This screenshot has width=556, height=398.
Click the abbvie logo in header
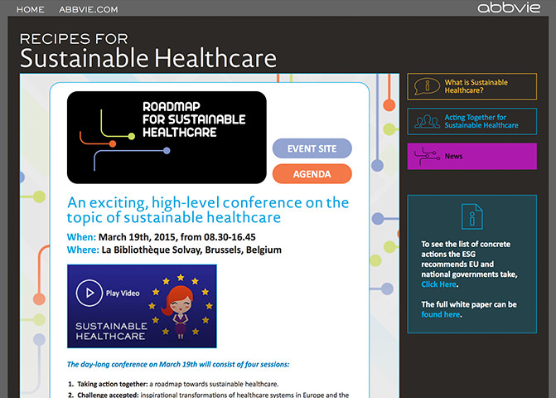pos(509,7)
